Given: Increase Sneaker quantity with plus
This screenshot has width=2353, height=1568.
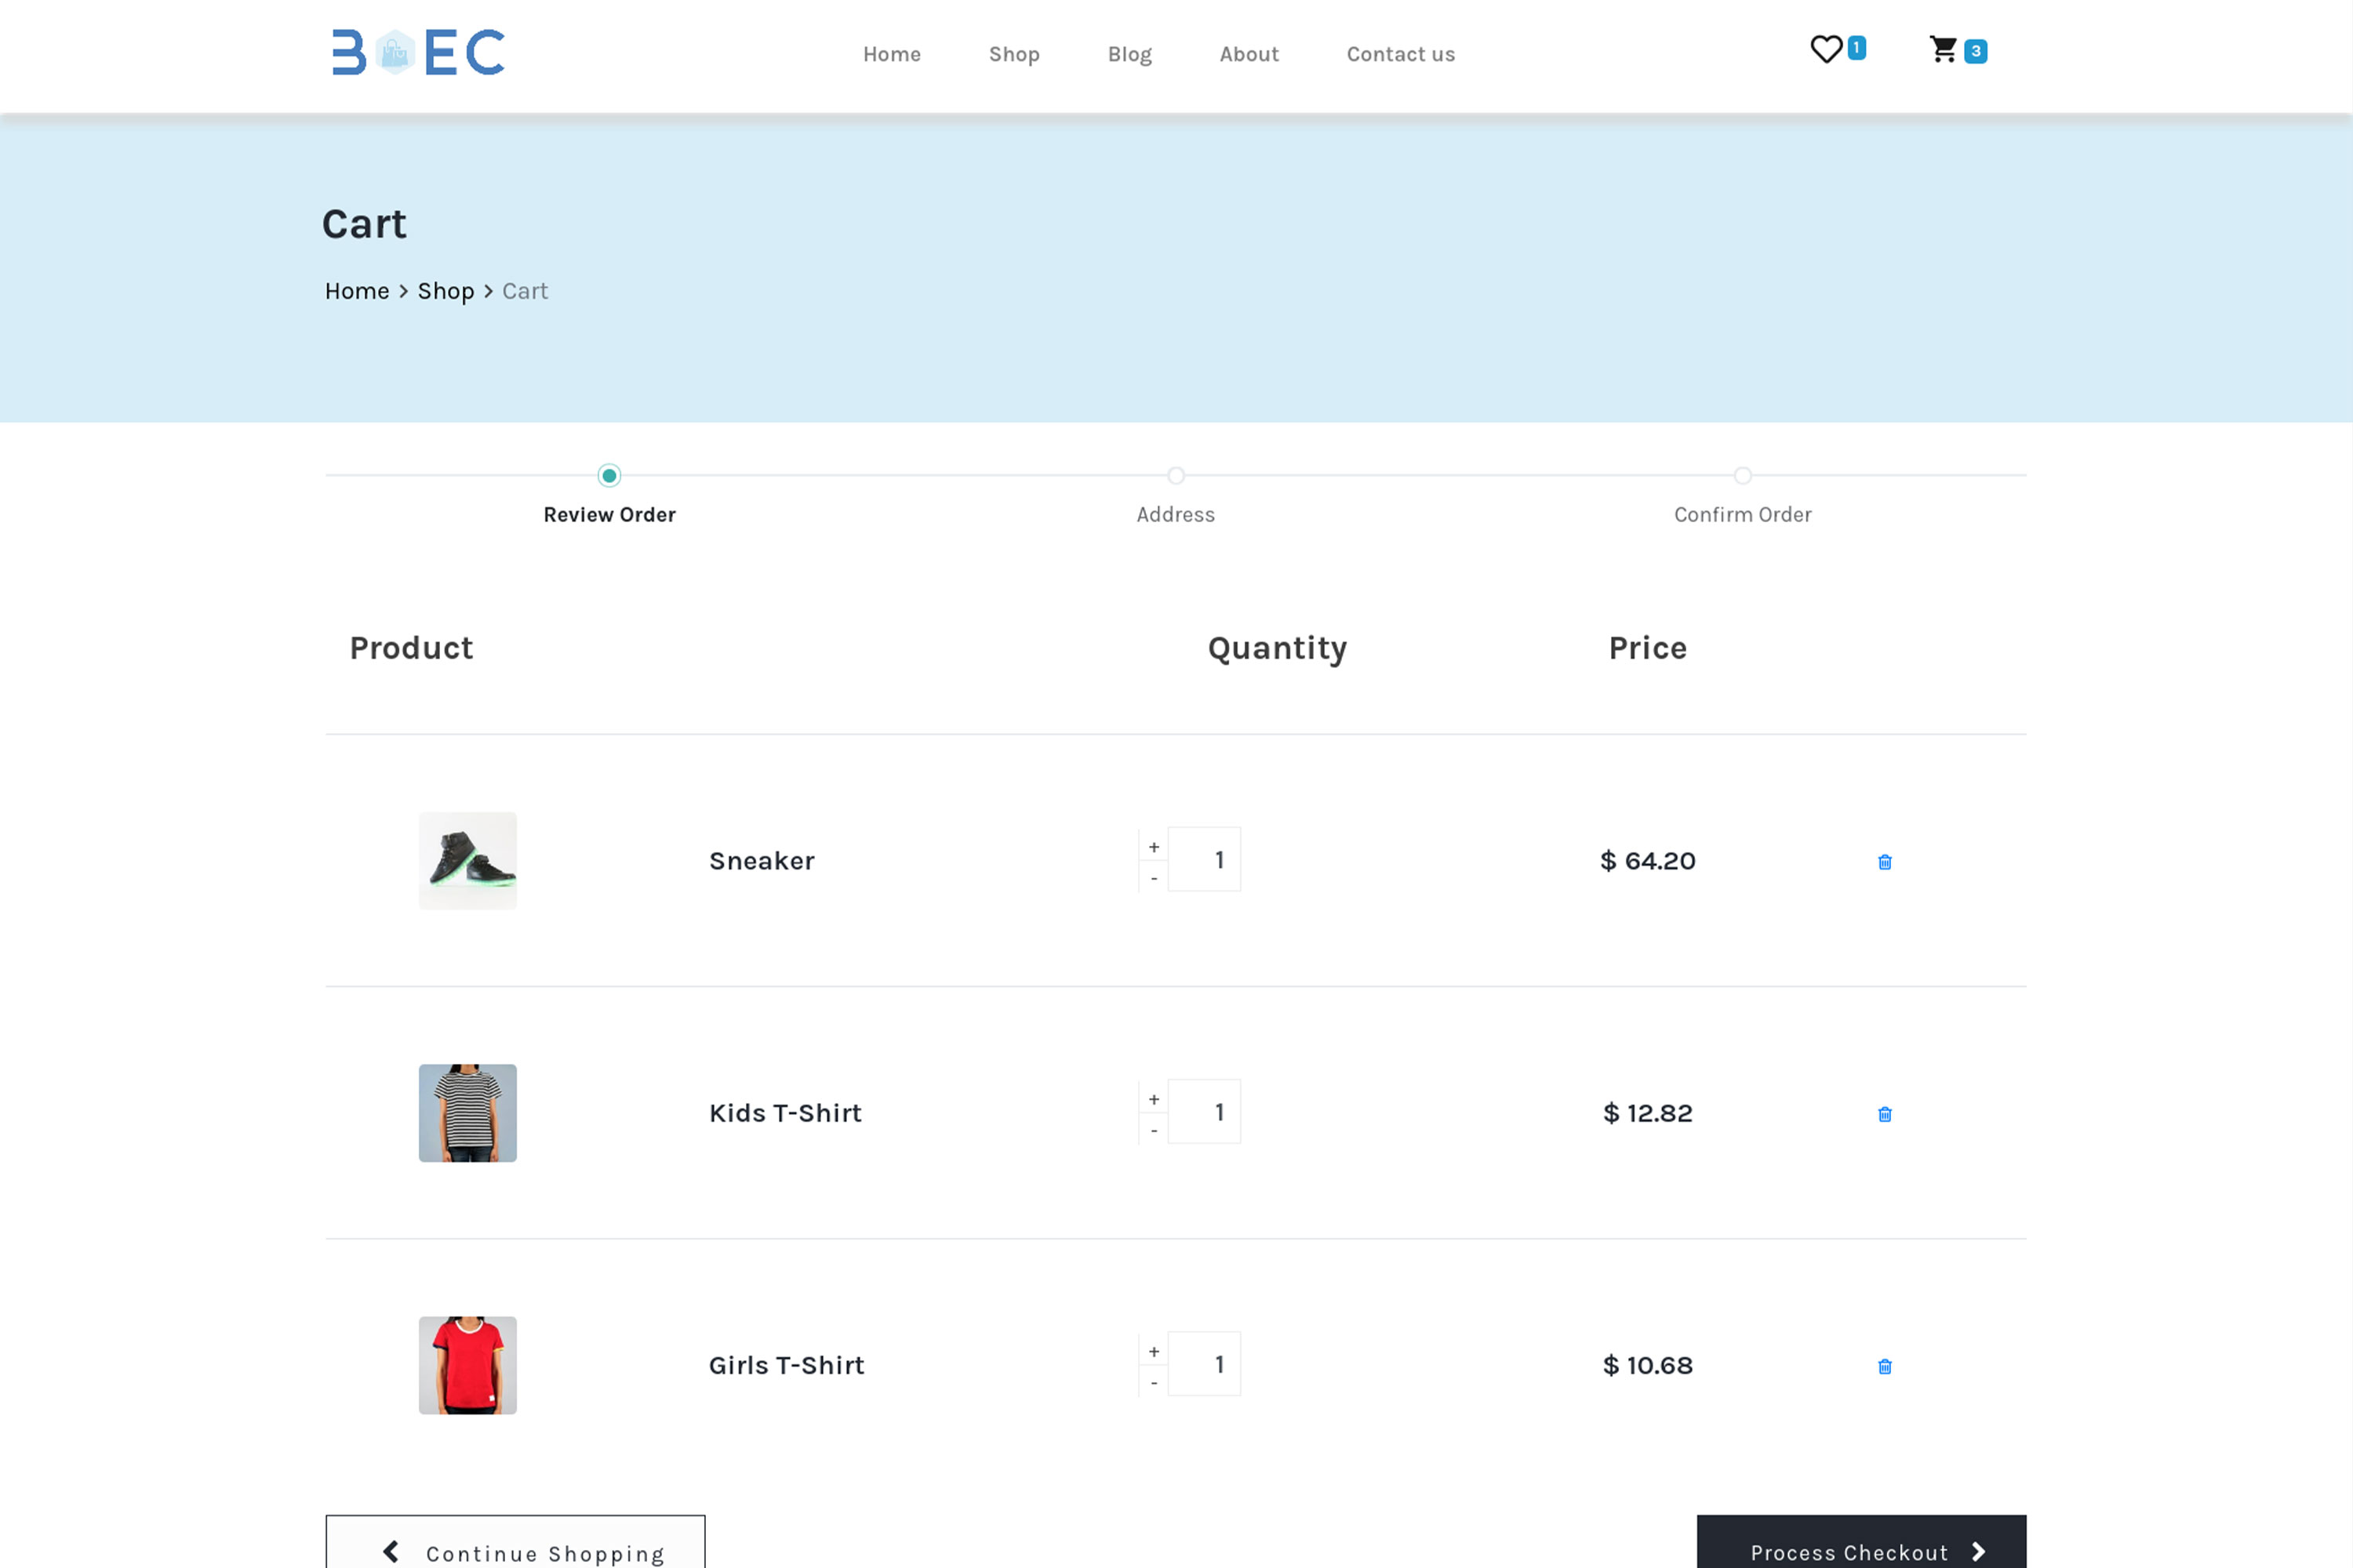Looking at the screenshot, I should pyautogui.click(x=1154, y=847).
